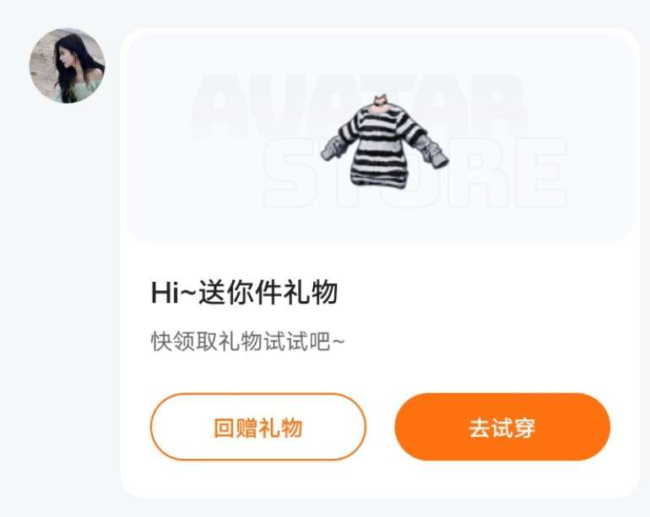Open the gift message card
Viewport: 650px width, 517px height.
tap(380, 263)
